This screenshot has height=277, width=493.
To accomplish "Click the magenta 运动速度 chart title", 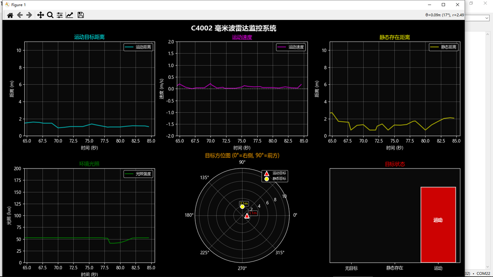I will click(x=242, y=37).
